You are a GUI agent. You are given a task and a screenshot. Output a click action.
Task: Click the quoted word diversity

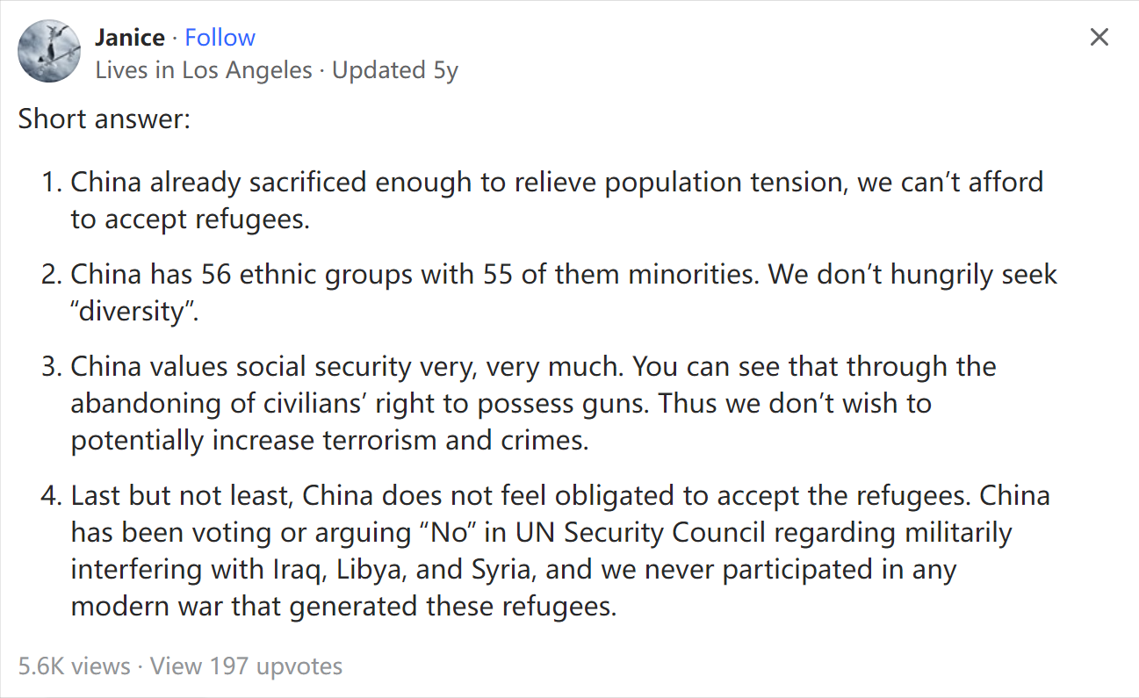[x=134, y=311]
